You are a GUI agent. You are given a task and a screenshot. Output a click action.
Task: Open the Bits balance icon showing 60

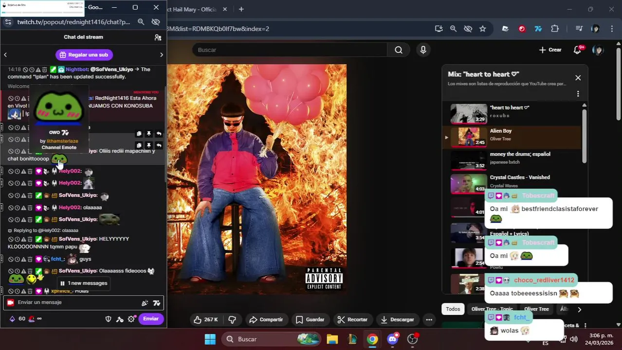[12, 319]
